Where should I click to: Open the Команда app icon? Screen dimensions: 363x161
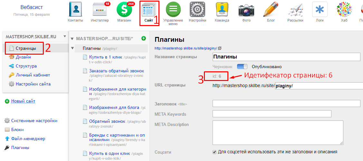[x=222, y=9]
